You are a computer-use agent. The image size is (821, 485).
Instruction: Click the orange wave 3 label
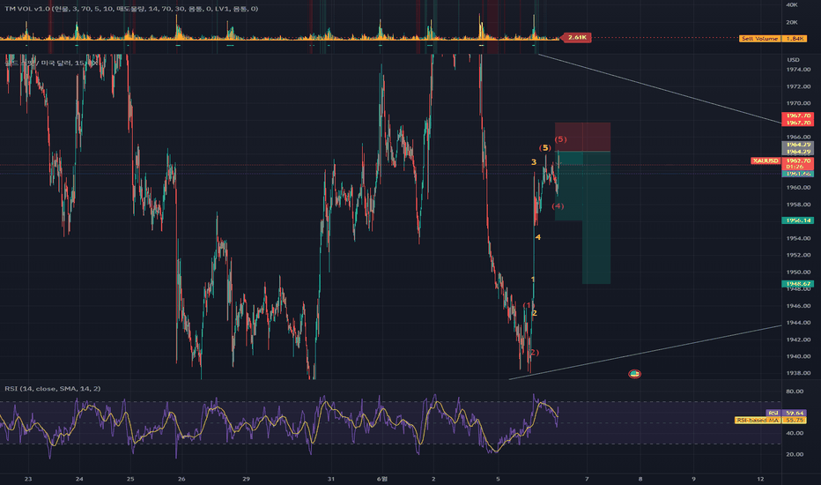pos(534,162)
